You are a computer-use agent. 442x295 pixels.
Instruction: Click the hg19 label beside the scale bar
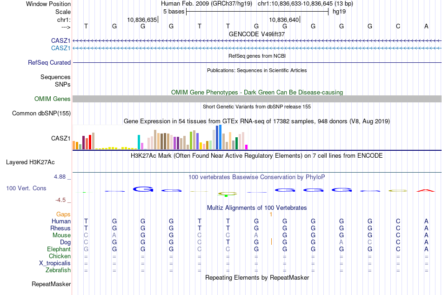coord(339,12)
